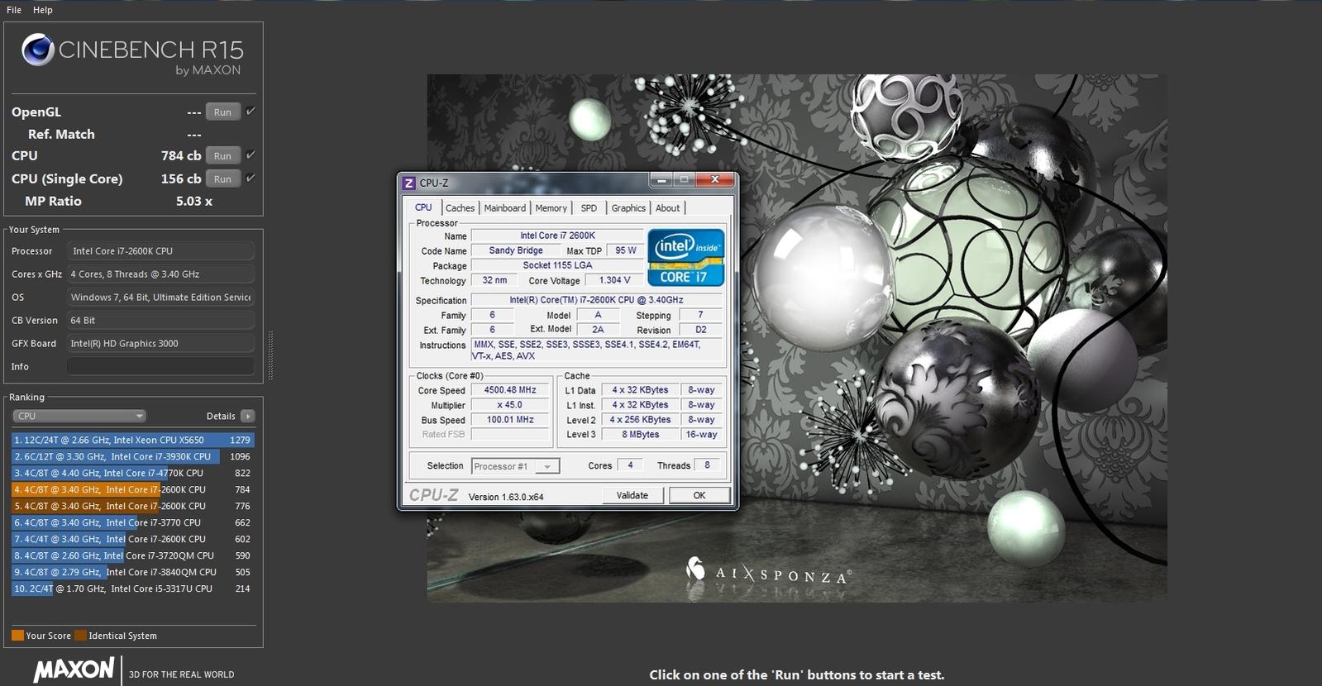Open the Help menu

coord(42,10)
